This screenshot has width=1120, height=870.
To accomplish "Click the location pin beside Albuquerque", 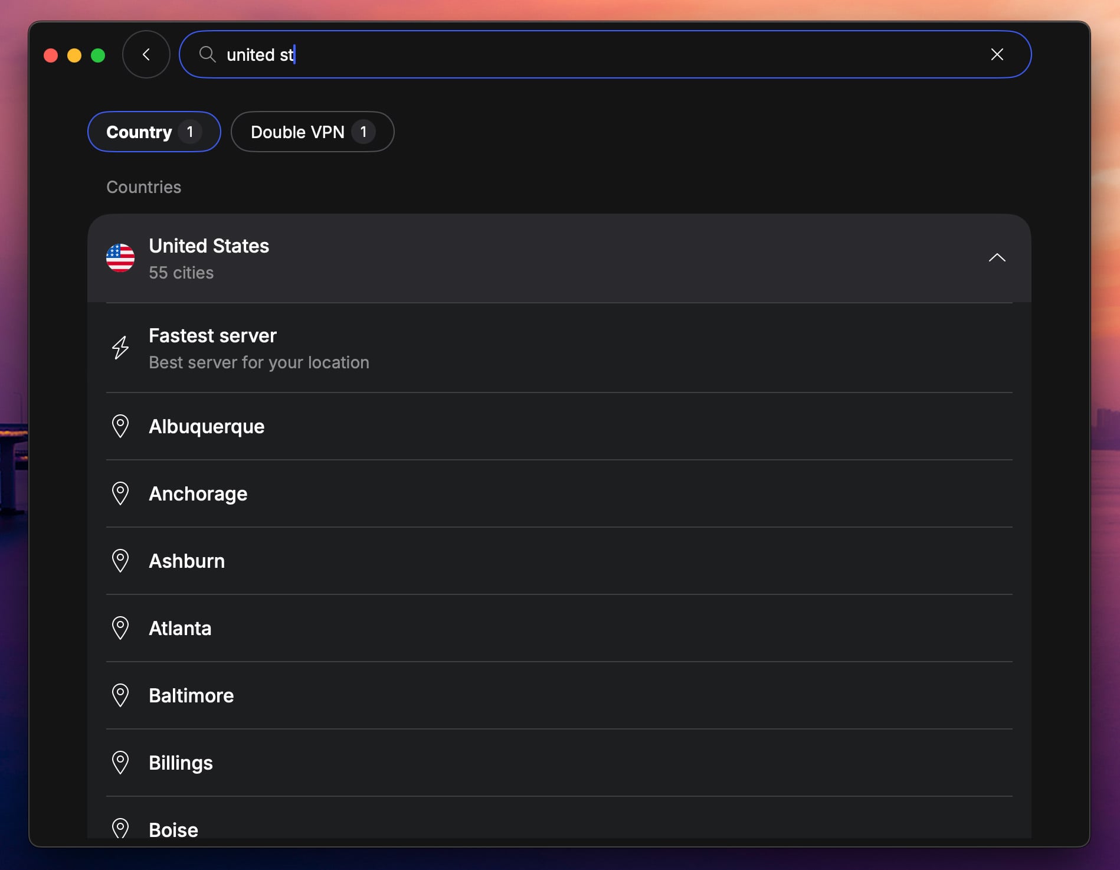I will click(x=120, y=426).
